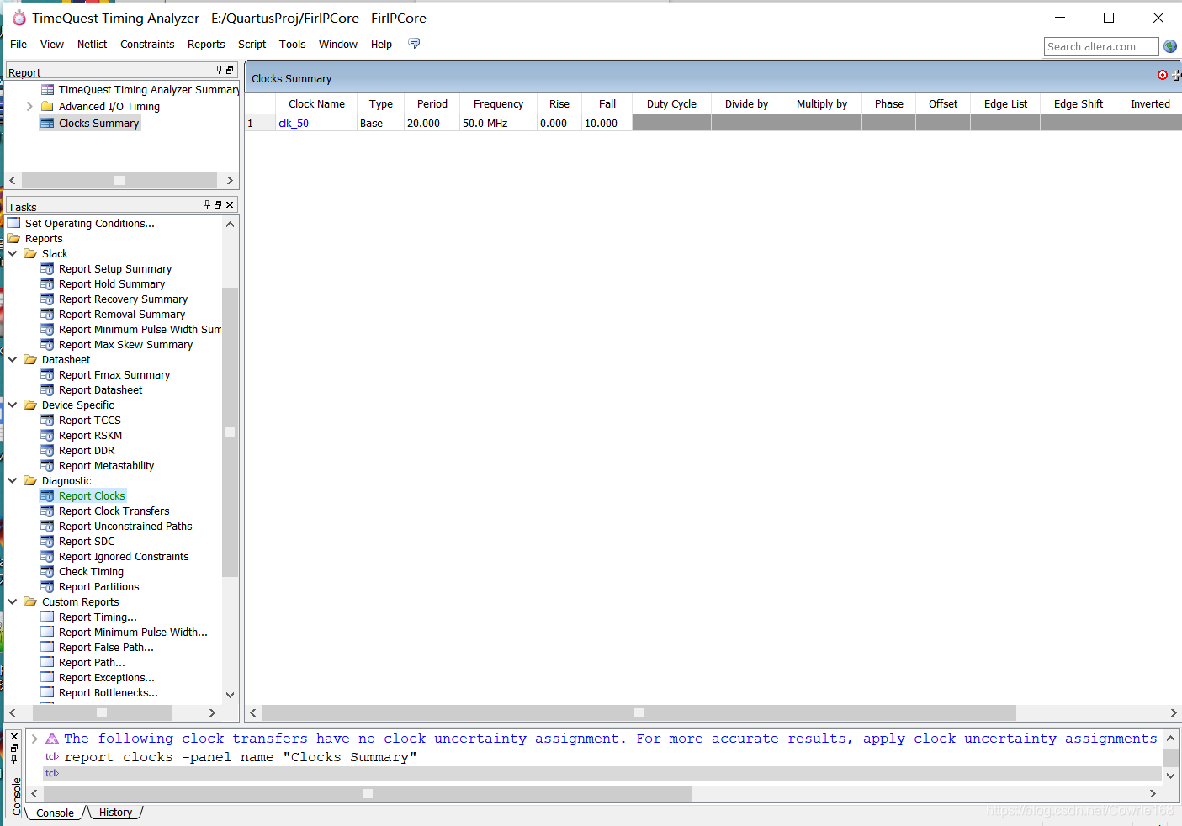
Task: Click the feedback speech-bubble icon in menu bar
Action: coord(414,44)
